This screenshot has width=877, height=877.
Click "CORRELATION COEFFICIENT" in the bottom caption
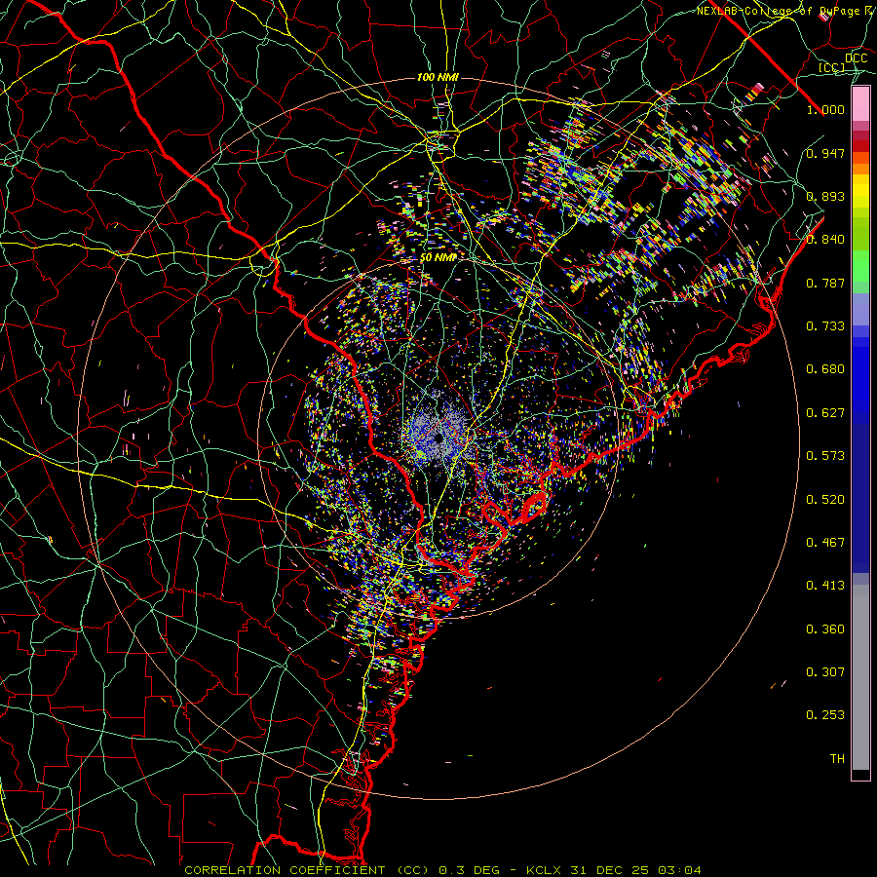(x=285, y=870)
